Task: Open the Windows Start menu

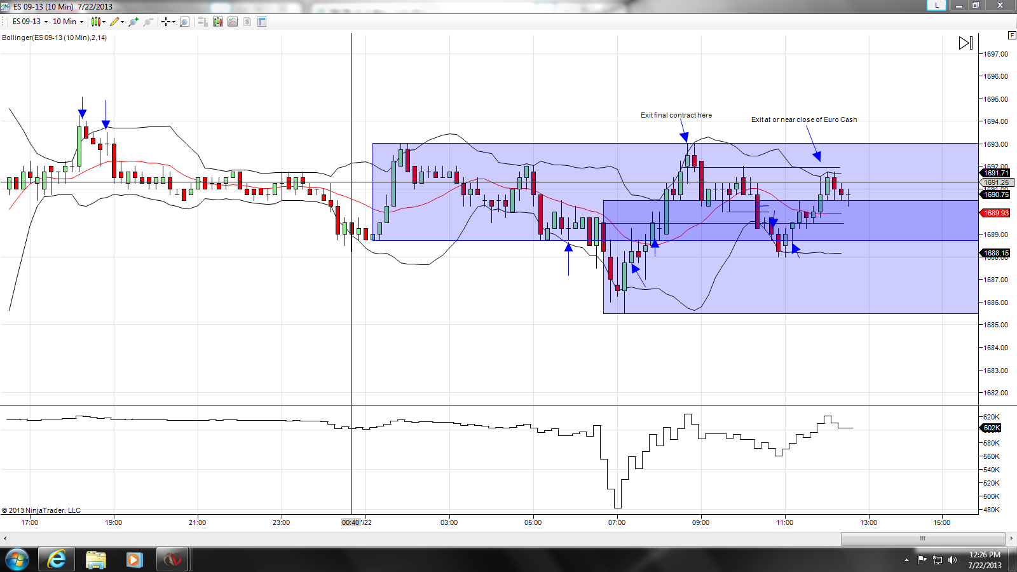Action: [17, 560]
